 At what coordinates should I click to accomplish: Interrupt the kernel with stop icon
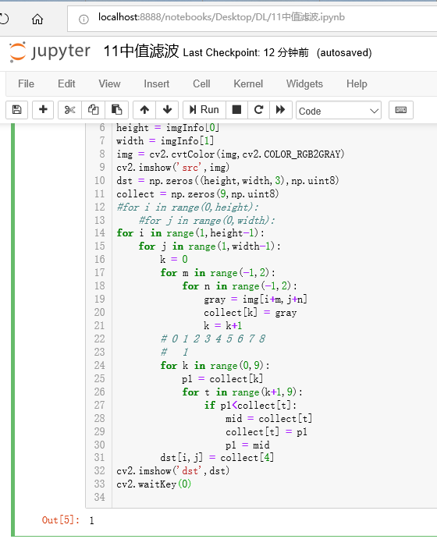coord(236,110)
